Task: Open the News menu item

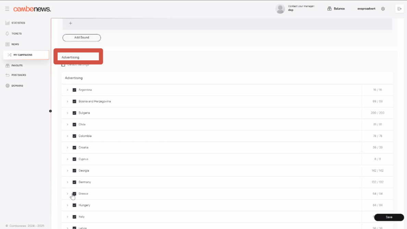Action: coord(15,44)
